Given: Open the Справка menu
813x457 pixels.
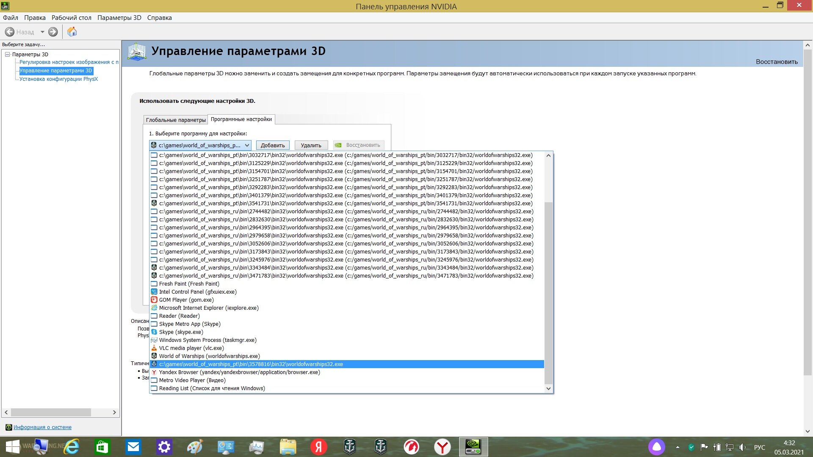Looking at the screenshot, I should click(x=160, y=18).
